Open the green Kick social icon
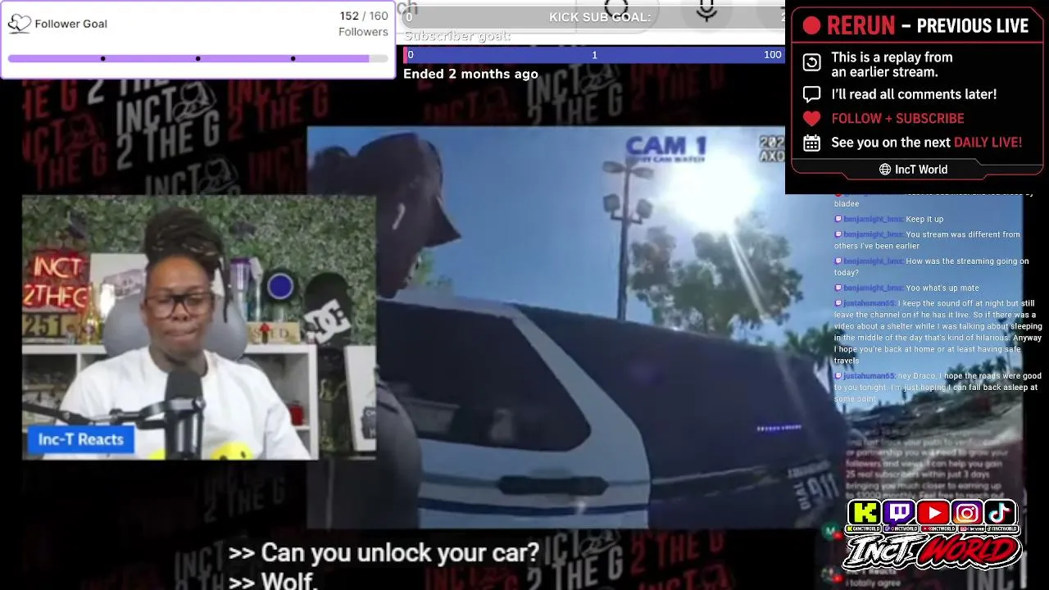This screenshot has height=590, width=1049. click(x=865, y=514)
